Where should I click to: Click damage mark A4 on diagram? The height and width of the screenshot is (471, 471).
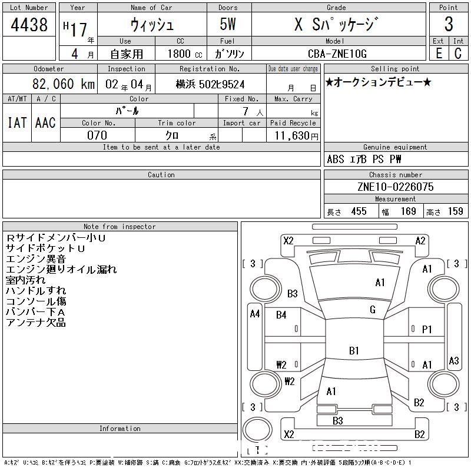click(255, 314)
